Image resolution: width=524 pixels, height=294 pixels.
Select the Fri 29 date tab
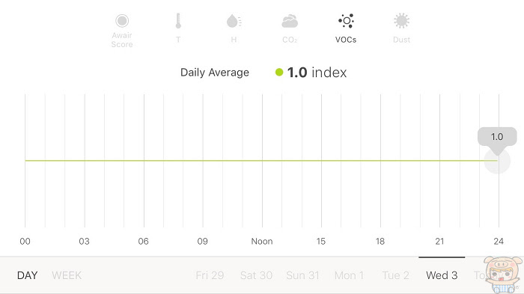[210, 275]
